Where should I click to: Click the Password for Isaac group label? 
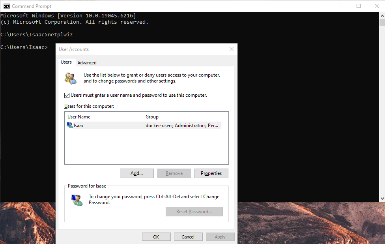pyautogui.click(x=87, y=186)
